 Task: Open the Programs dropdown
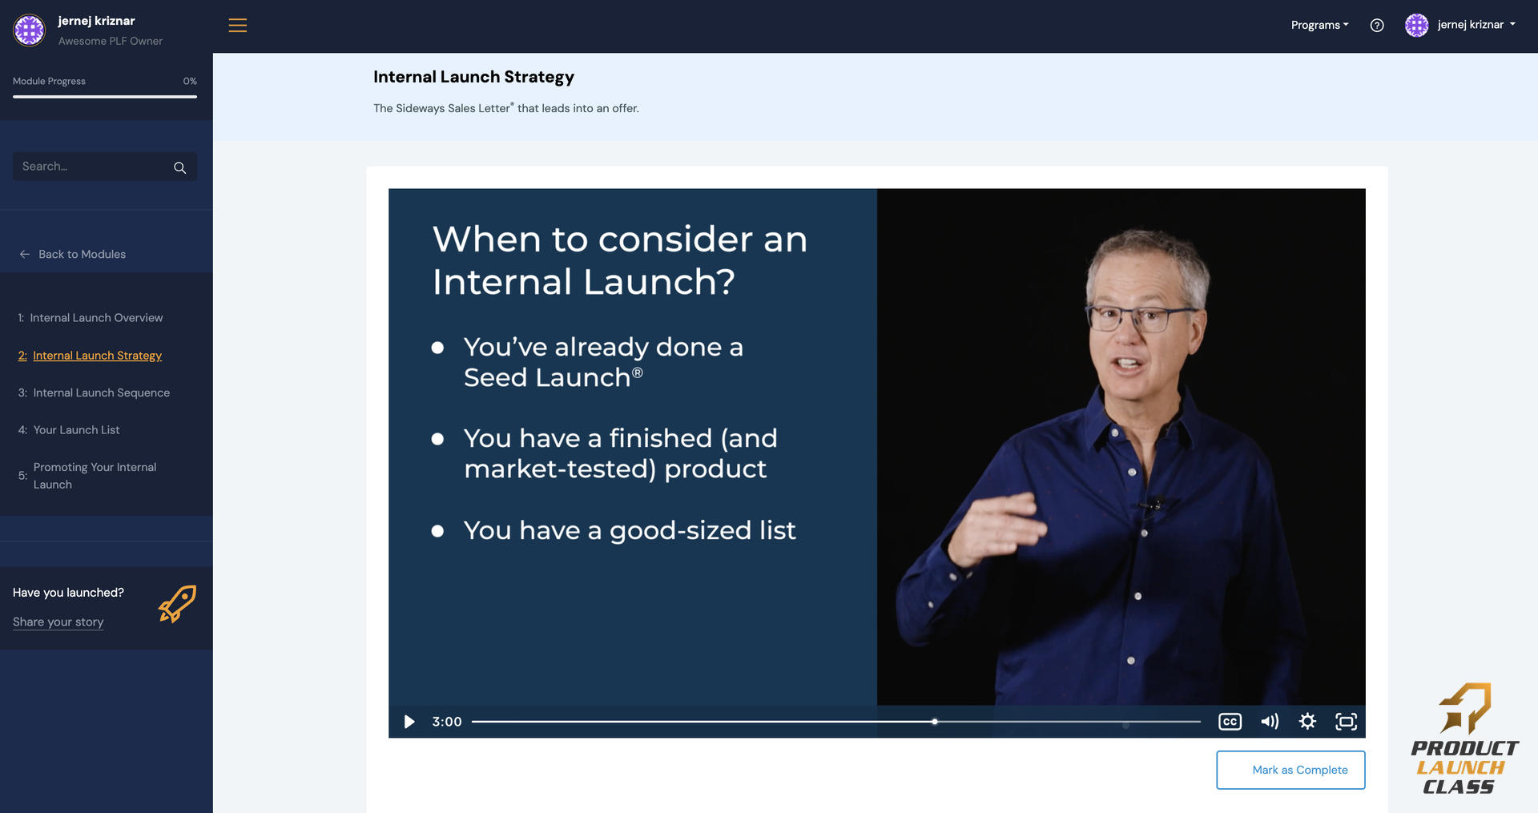point(1319,25)
